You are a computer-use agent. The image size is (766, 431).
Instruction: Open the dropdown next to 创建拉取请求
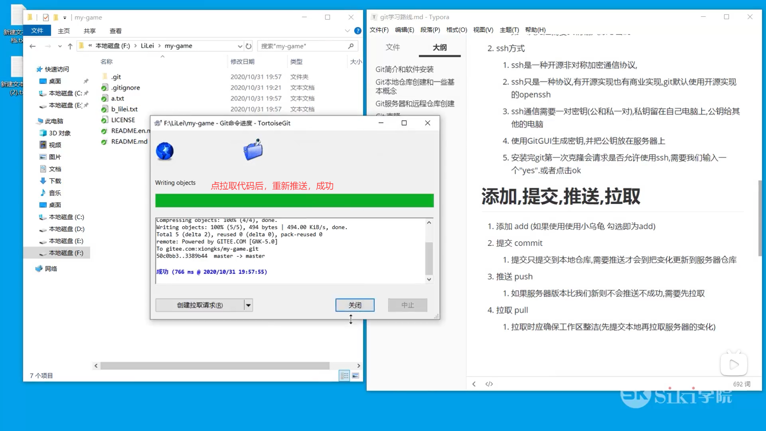tap(249, 305)
